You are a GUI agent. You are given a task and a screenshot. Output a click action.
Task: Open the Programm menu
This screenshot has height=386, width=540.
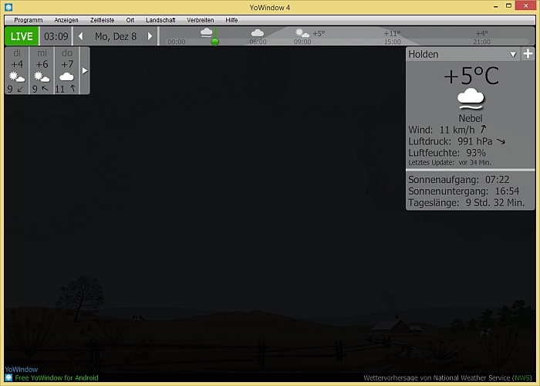pos(29,20)
